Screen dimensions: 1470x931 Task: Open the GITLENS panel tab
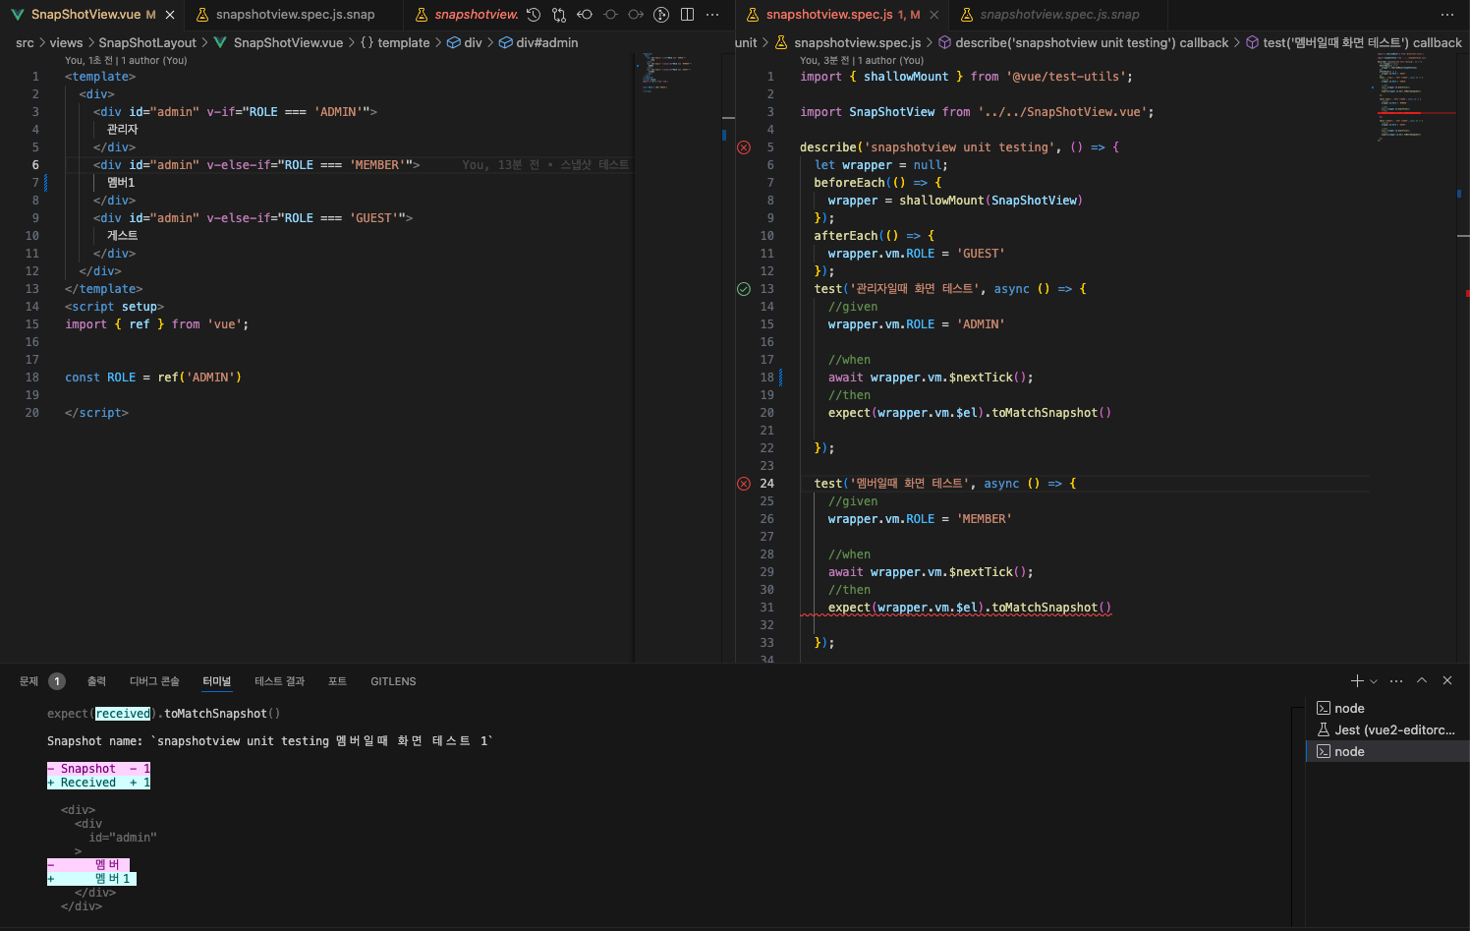(x=393, y=681)
